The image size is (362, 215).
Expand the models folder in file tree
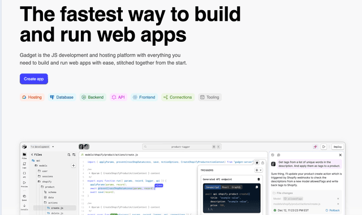(41, 166)
